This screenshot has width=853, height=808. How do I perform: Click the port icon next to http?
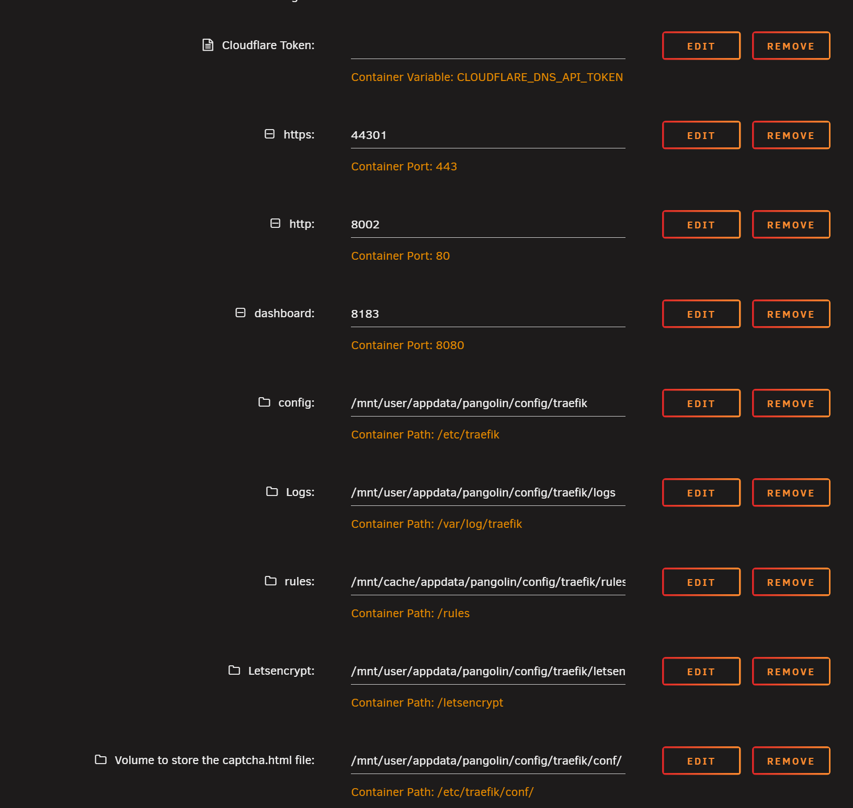pos(275,224)
